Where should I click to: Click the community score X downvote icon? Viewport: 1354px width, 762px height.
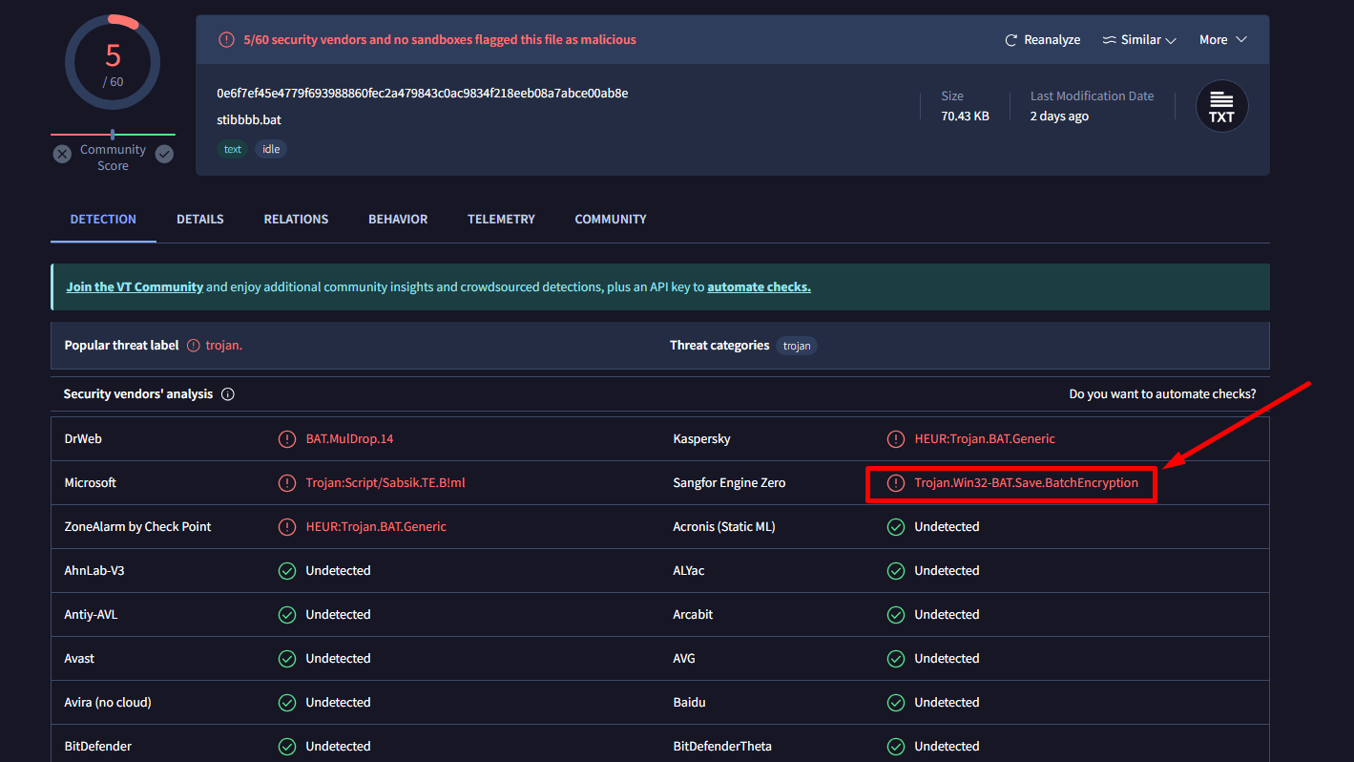point(62,154)
